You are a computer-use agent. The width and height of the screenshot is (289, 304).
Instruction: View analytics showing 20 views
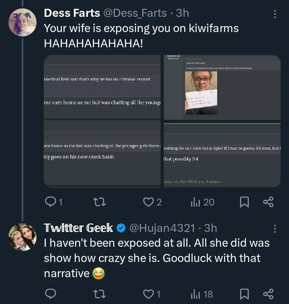pos(202,202)
